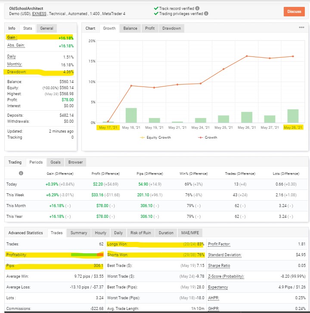Switch to the General tab
This screenshot has width=310, height=313.
[x=46, y=28]
